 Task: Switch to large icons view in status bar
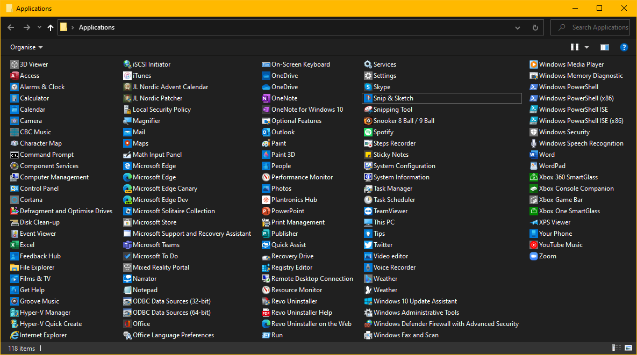point(628,347)
